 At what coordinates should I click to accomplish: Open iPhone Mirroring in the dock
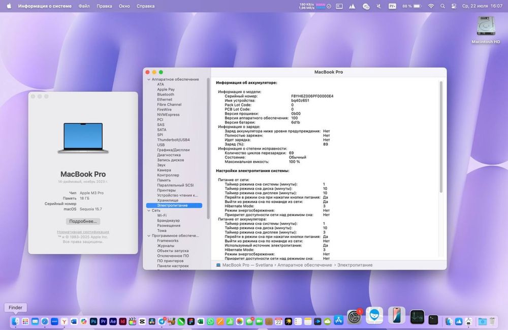397,315
